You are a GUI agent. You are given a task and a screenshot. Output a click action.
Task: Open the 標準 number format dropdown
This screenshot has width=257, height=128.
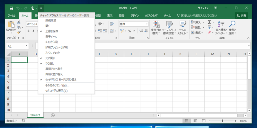[x=147, y=24]
